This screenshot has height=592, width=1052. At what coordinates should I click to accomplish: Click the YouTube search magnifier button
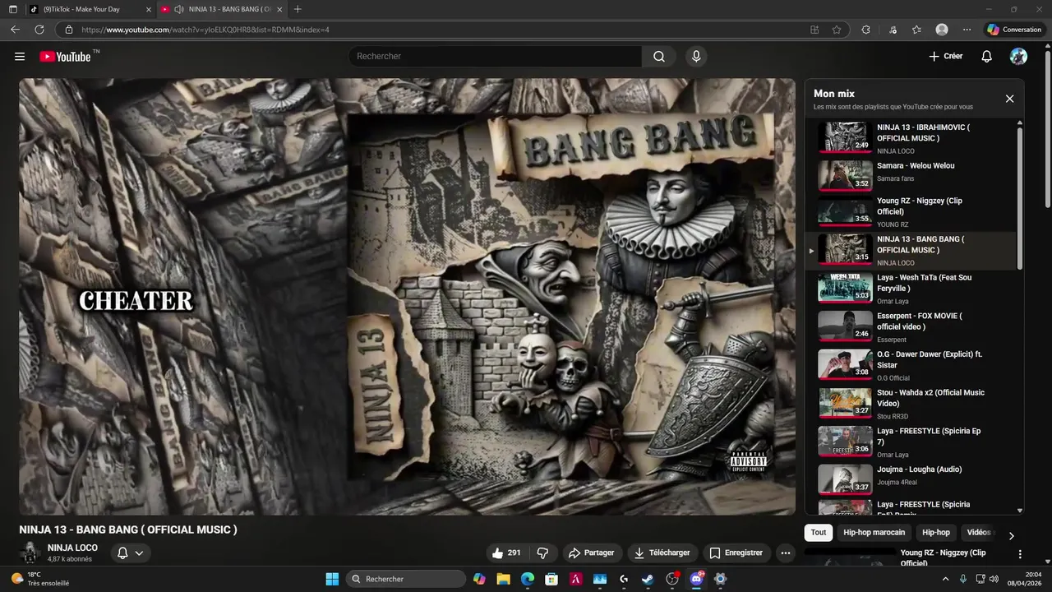[x=659, y=56]
